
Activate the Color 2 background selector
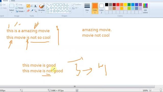pyautogui.click(x=101, y=8)
